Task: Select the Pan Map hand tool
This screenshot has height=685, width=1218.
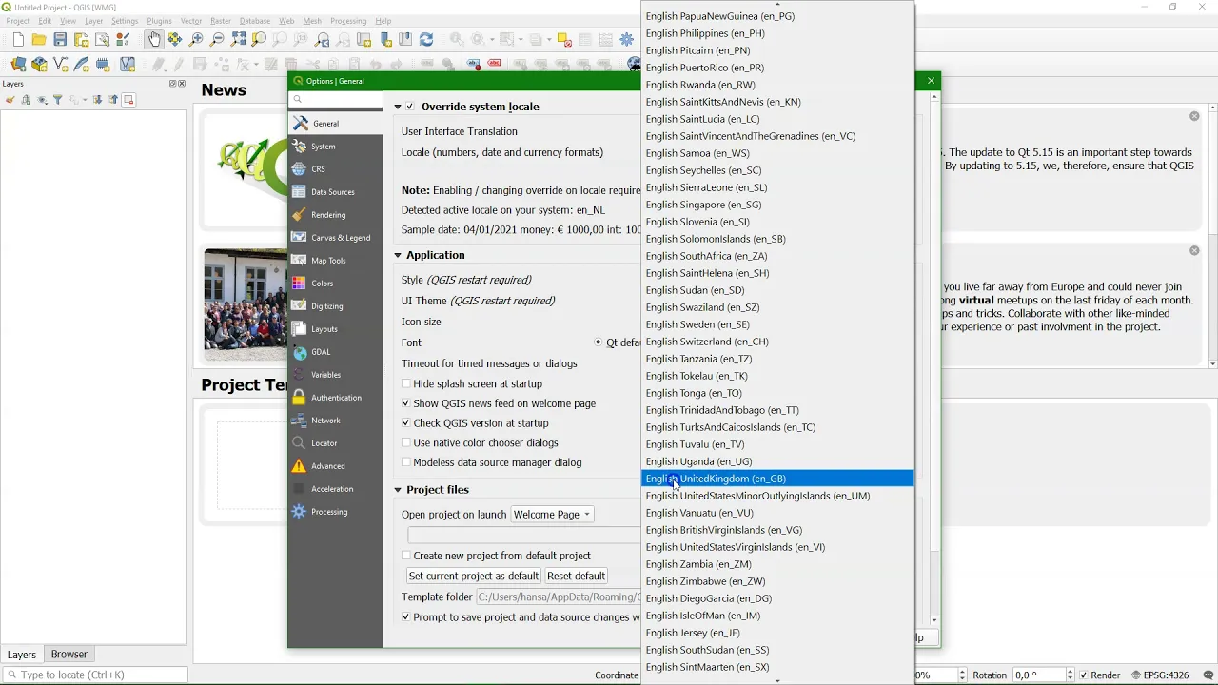Action: point(154,40)
